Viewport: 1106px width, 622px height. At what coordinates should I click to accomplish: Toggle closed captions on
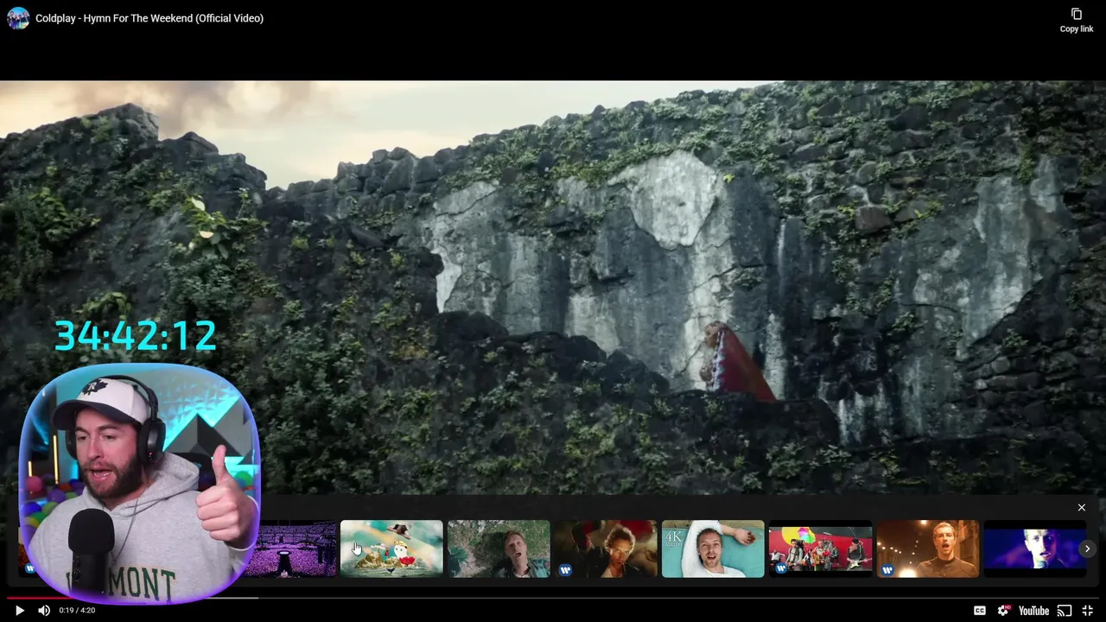click(x=979, y=611)
